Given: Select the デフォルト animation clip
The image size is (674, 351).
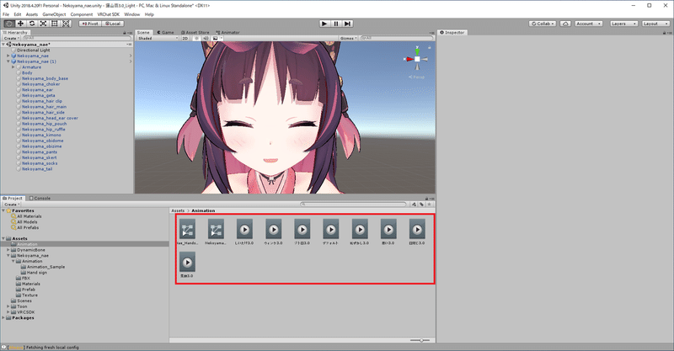Looking at the screenshot, I should [331, 232].
